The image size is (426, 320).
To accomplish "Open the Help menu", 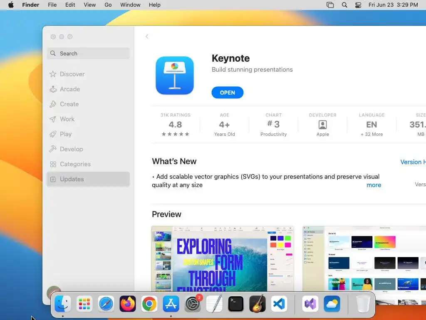I will 155,5.
